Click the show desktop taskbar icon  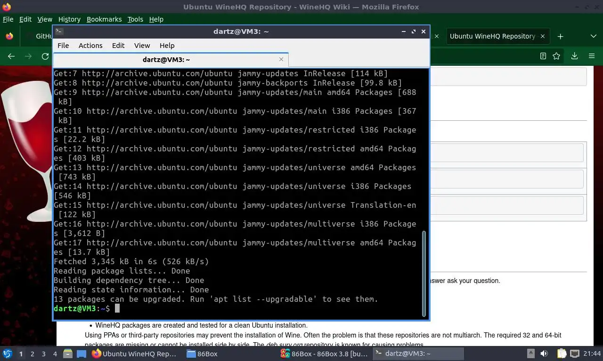[x=81, y=353]
